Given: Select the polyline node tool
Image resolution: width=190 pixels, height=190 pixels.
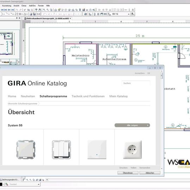Looking at the screenshot, I should pyautogui.click(x=17, y=14).
